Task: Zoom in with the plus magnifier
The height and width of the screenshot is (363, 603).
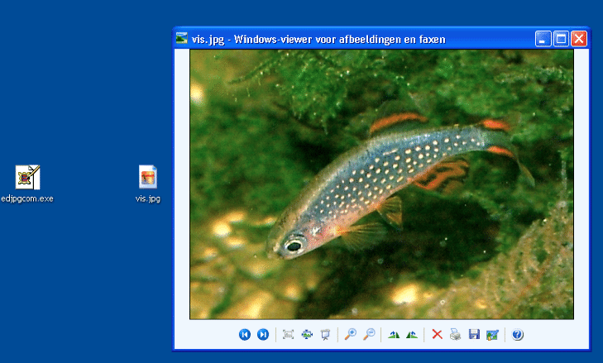Action: (350, 335)
